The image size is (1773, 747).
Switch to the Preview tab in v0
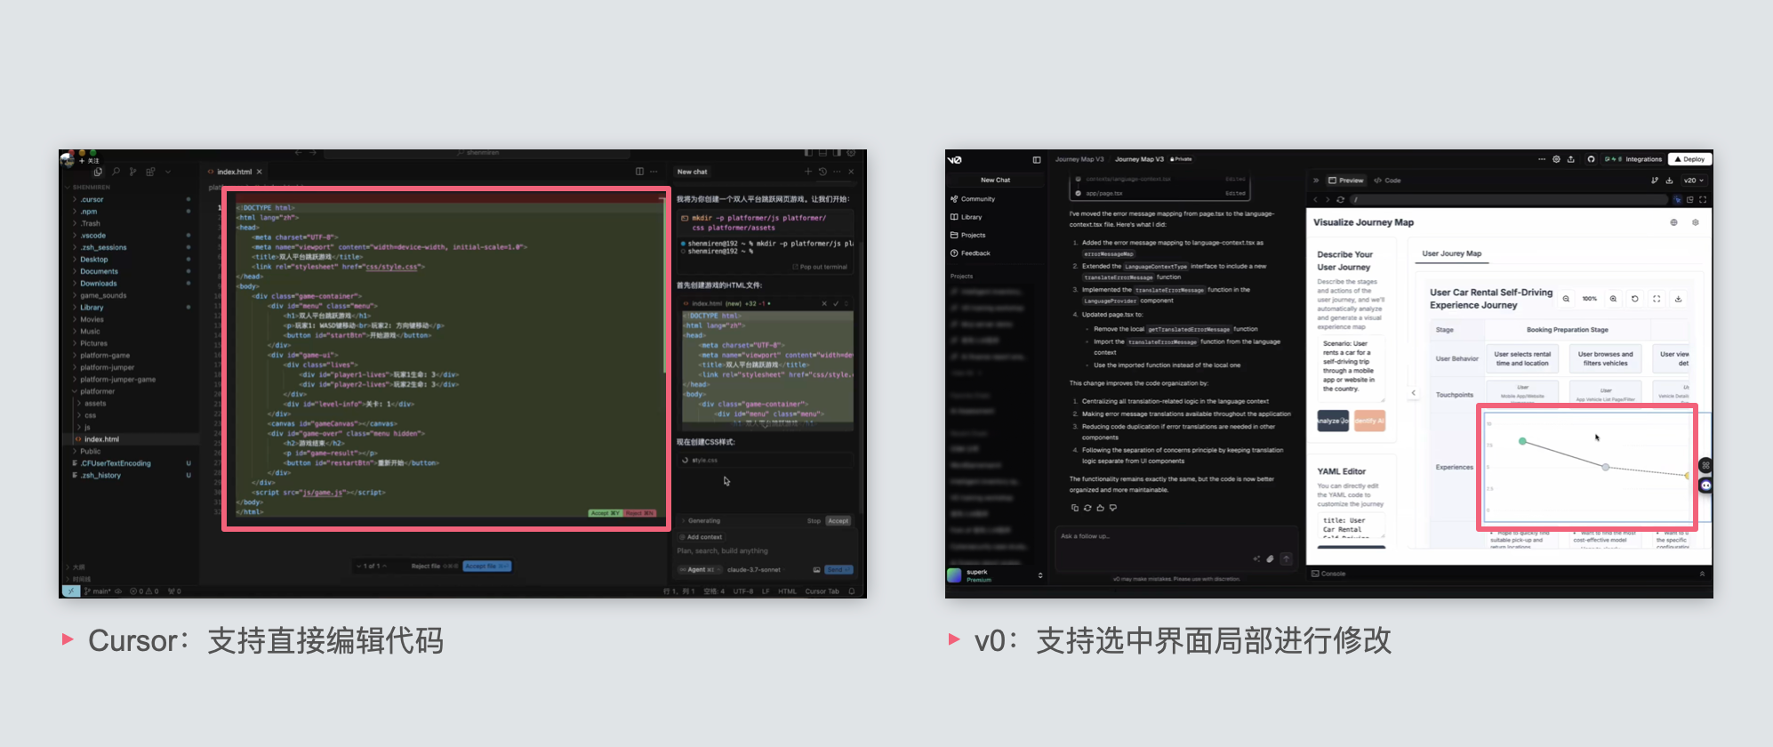tap(1346, 181)
